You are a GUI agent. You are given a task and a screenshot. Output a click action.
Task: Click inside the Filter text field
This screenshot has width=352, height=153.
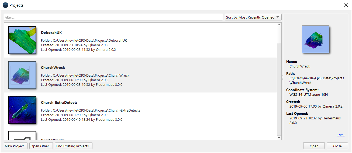tap(113, 17)
